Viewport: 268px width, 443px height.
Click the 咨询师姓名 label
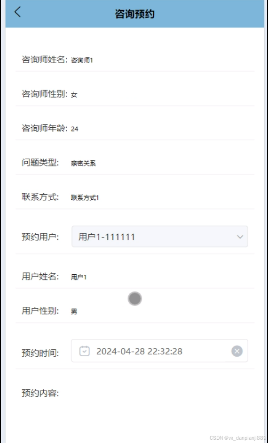(45, 59)
